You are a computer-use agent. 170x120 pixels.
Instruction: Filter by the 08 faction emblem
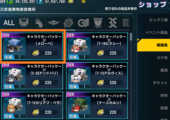coord(126,23)
